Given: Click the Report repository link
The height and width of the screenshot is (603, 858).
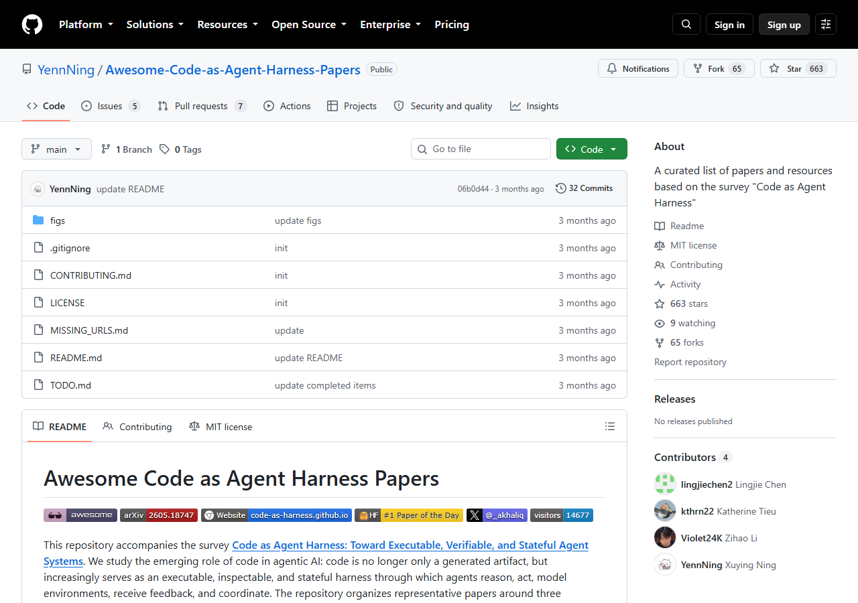Looking at the screenshot, I should [x=690, y=362].
